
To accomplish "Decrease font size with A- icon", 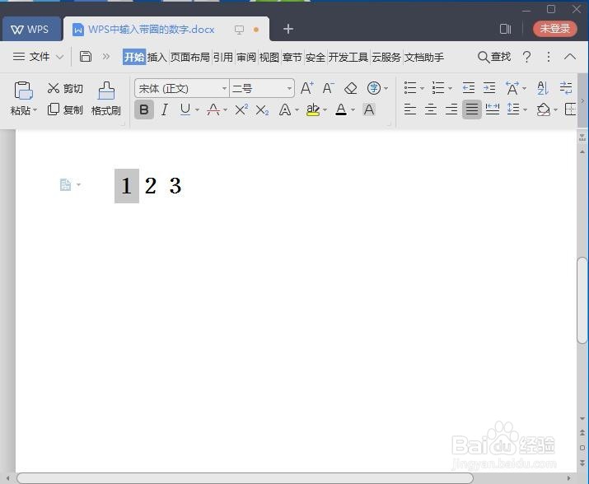I will coord(329,88).
